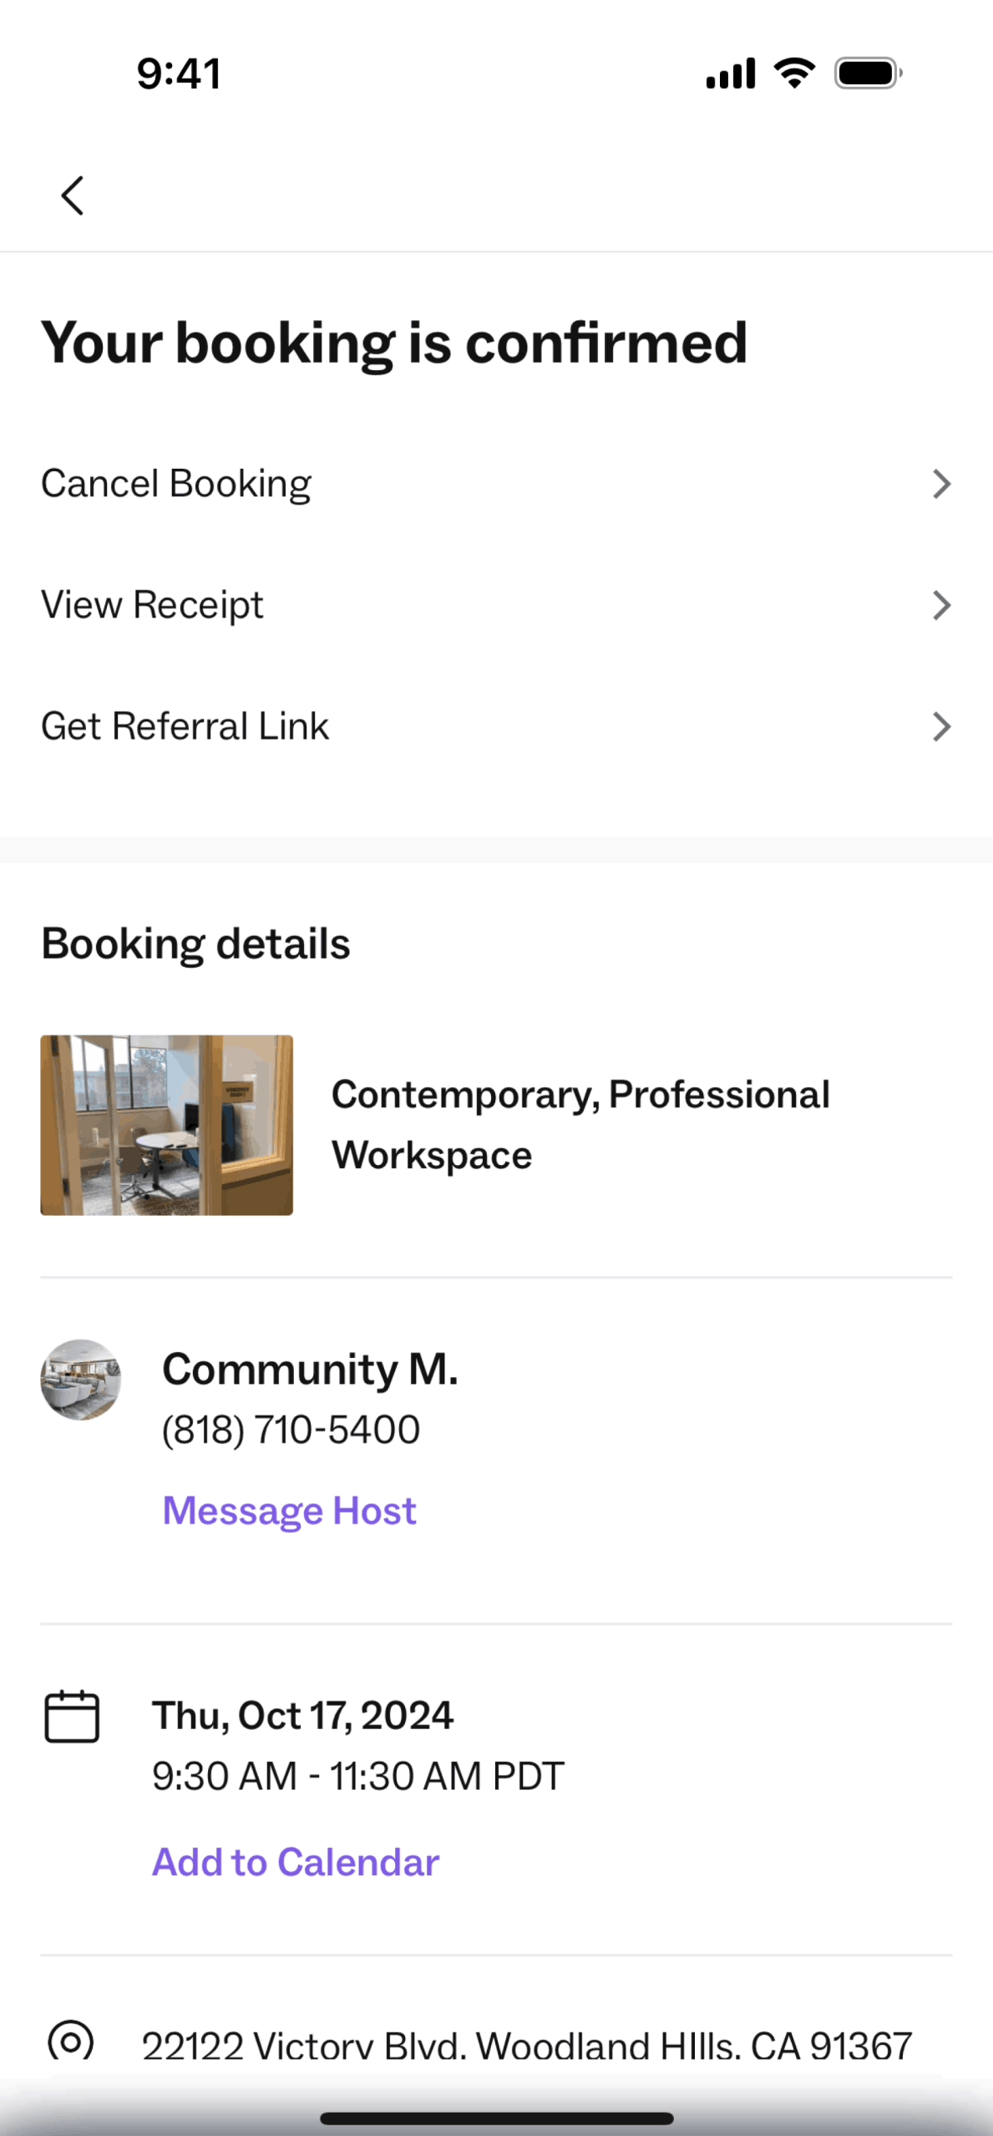Screen dimensions: 993x2136
Task: Tap the Wi-Fi status icon
Action: (x=795, y=74)
